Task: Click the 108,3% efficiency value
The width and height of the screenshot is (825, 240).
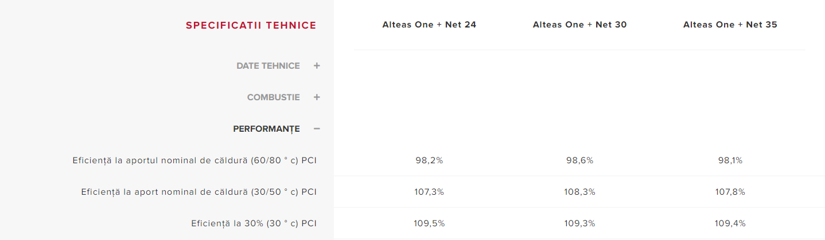Action: [x=579, y=192]
